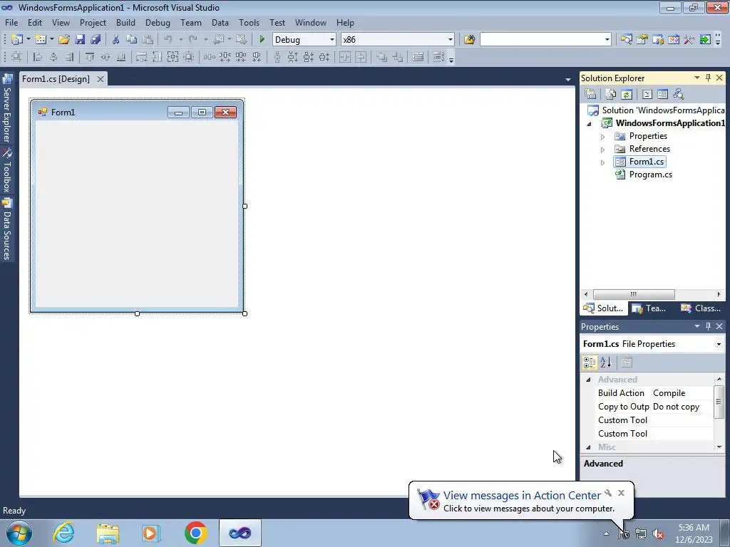730x547 pixels.
Task: Collapse the Advanced category in Properties
Action: [x=588, y=380]
